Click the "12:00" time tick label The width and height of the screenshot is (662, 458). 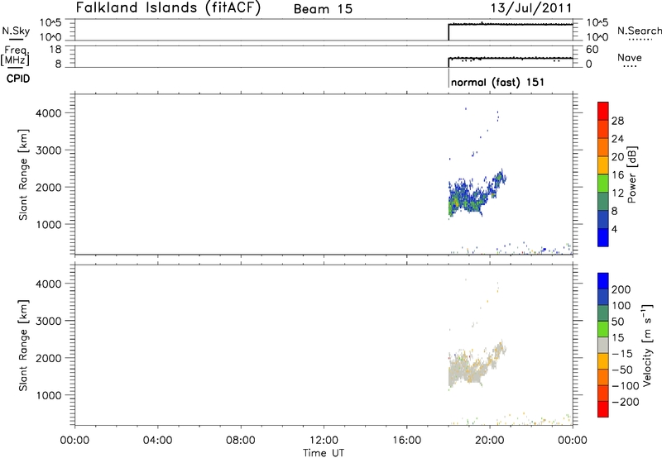pyautogui.click(x=324, y=441)
